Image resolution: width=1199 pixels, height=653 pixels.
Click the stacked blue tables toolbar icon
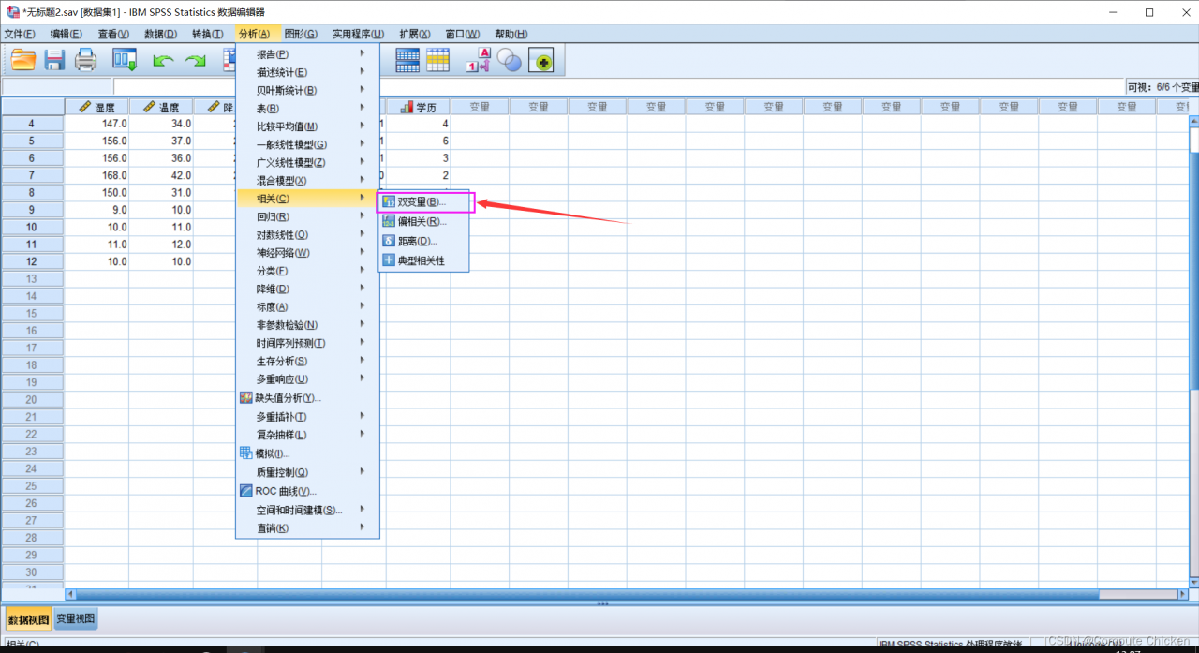click(407, 60)
